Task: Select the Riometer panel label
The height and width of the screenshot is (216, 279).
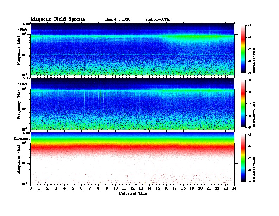Action: click(x=22, y=138)
